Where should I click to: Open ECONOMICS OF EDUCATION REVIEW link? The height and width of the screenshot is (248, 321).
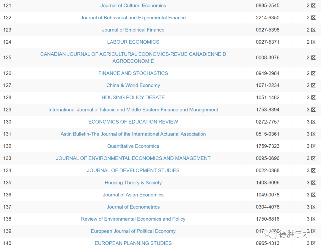point(133,122)
